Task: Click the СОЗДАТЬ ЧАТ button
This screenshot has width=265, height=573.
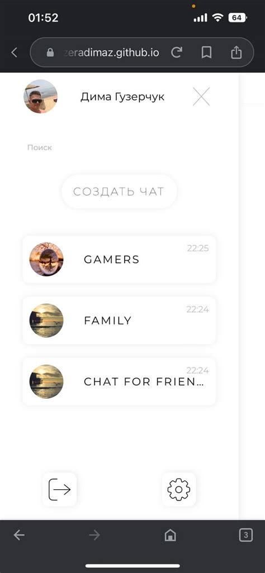Action: click(119, 192)
